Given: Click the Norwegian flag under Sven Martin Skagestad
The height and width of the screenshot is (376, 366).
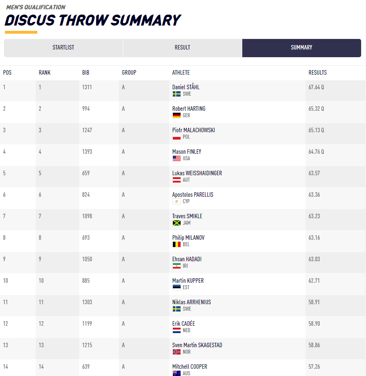Looking at the screenshot, I should tap(177, 352).
